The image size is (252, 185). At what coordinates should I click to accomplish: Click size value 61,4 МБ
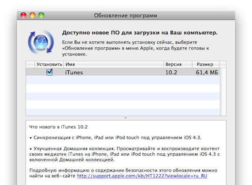tap(207, 73)
